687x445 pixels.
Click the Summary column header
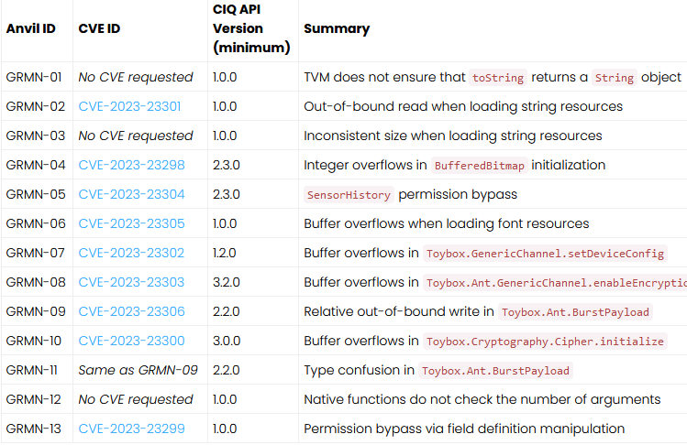(337, 28)
